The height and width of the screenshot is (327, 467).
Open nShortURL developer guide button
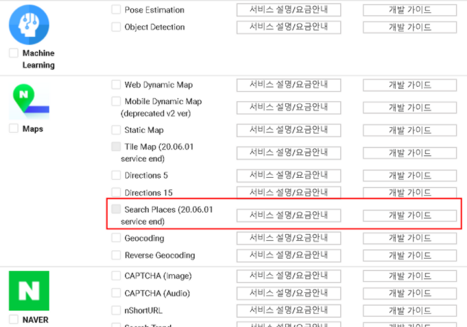point(409,311)
